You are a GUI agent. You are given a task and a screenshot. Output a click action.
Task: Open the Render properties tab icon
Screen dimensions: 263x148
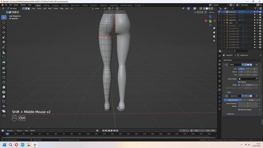[219, 60]
